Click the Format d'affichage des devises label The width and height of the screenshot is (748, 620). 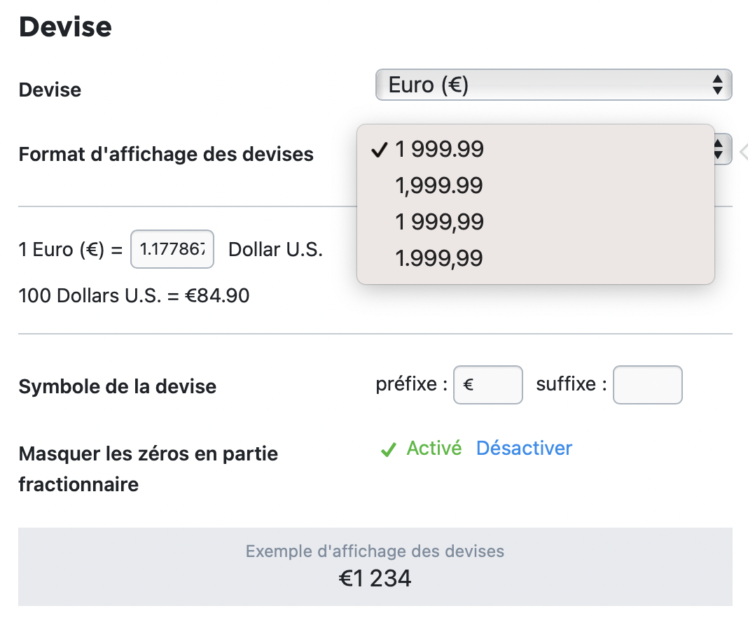[166, 155]
